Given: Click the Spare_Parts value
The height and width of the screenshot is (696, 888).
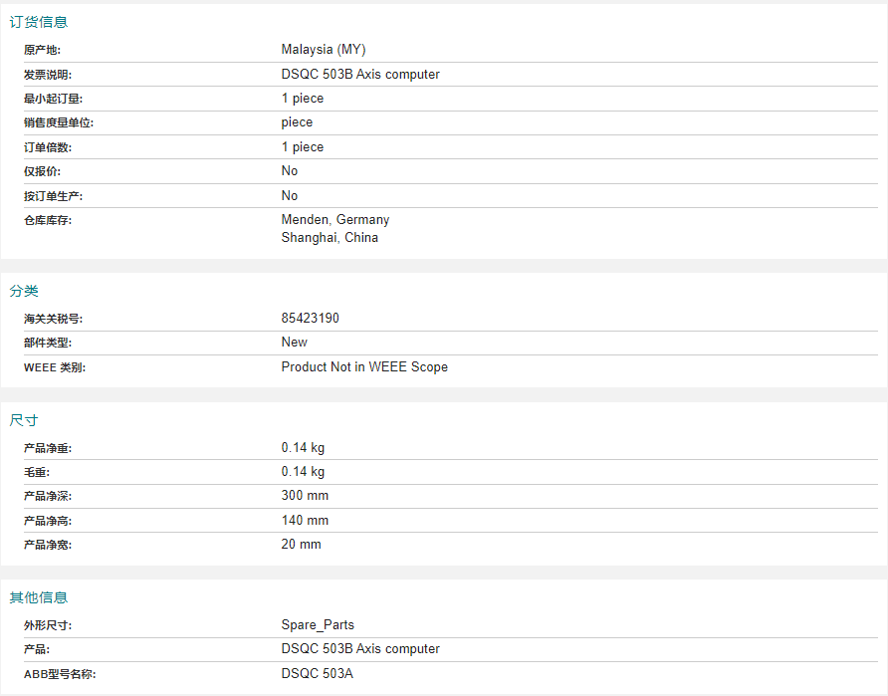Looking at the screenshot, I should point(318,625).
